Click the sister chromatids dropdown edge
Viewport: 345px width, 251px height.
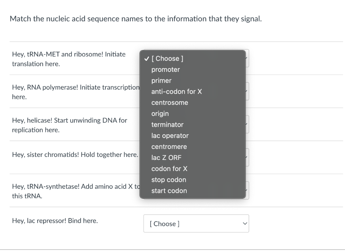click(x=248, y=157)
